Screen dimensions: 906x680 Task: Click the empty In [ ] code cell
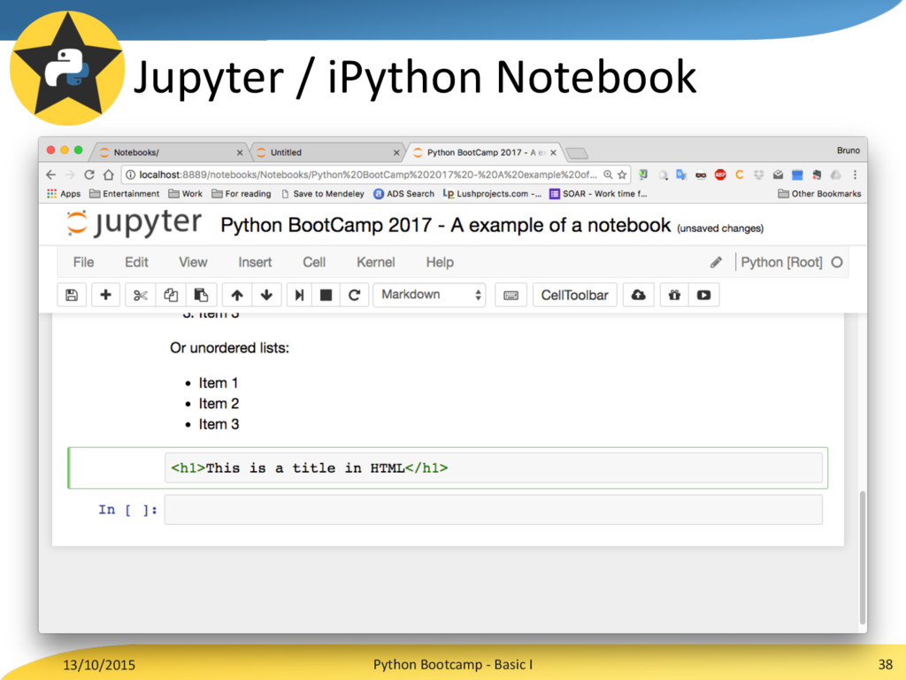[x=494, y=510]
